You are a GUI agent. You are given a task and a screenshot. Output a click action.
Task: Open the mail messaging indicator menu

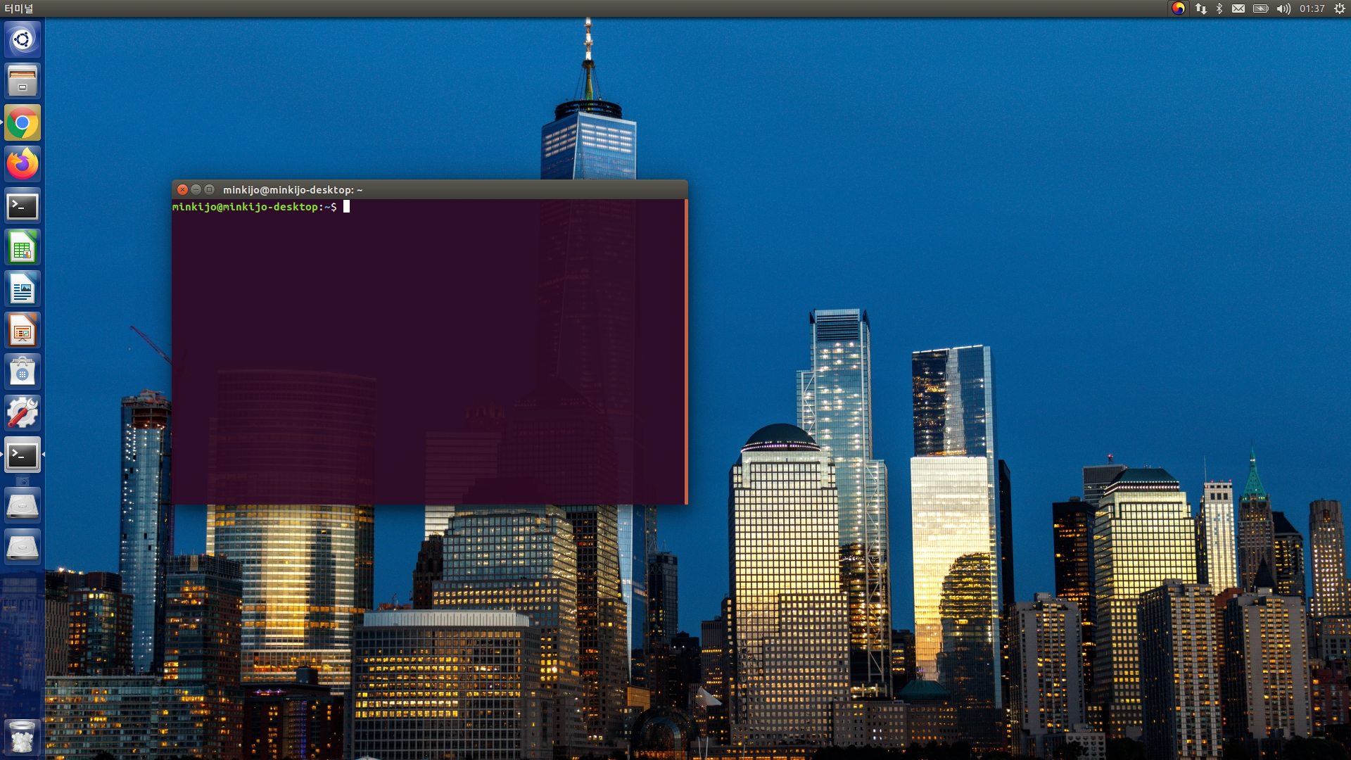pyautogui.click(x=1238, y=8)
